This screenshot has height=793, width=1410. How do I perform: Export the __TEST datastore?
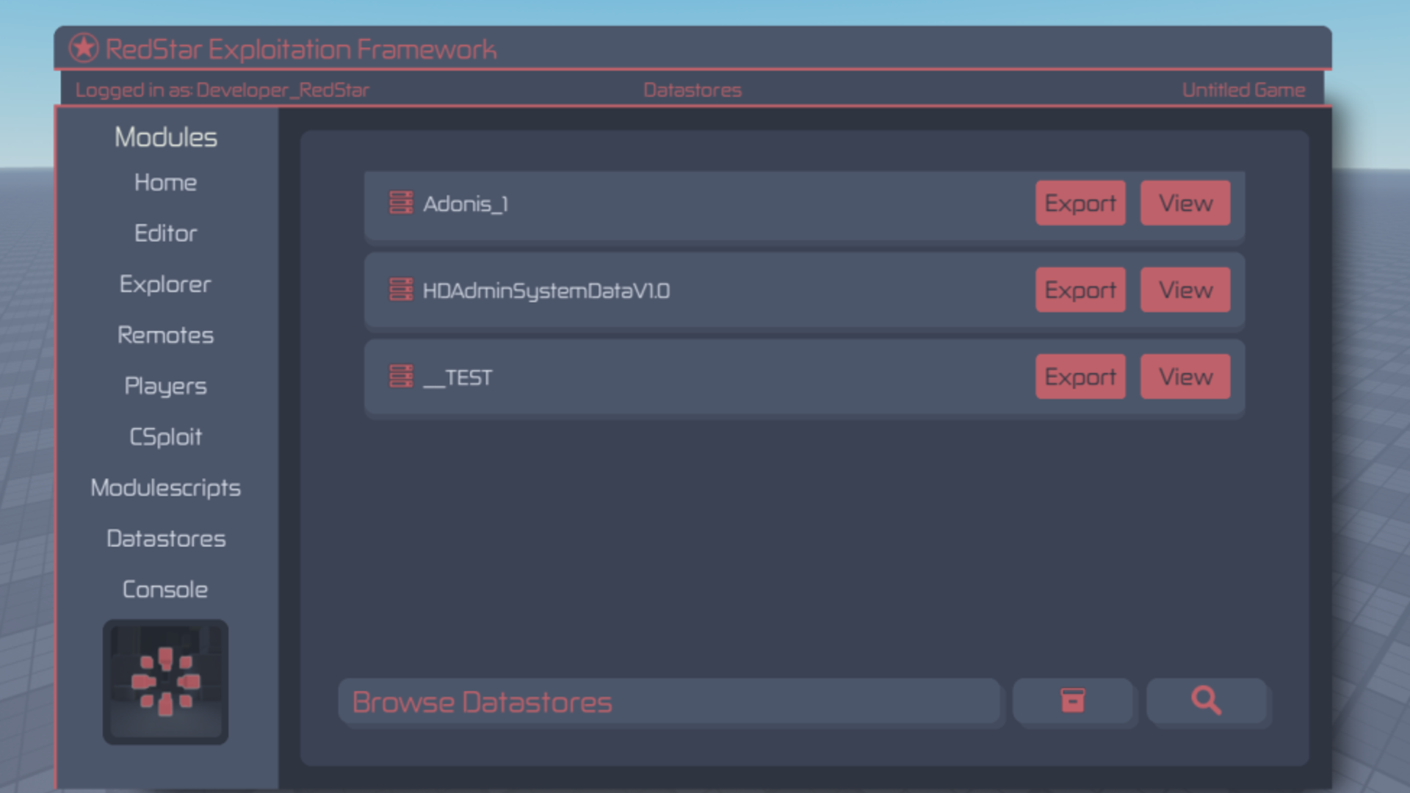(1080, 376)
